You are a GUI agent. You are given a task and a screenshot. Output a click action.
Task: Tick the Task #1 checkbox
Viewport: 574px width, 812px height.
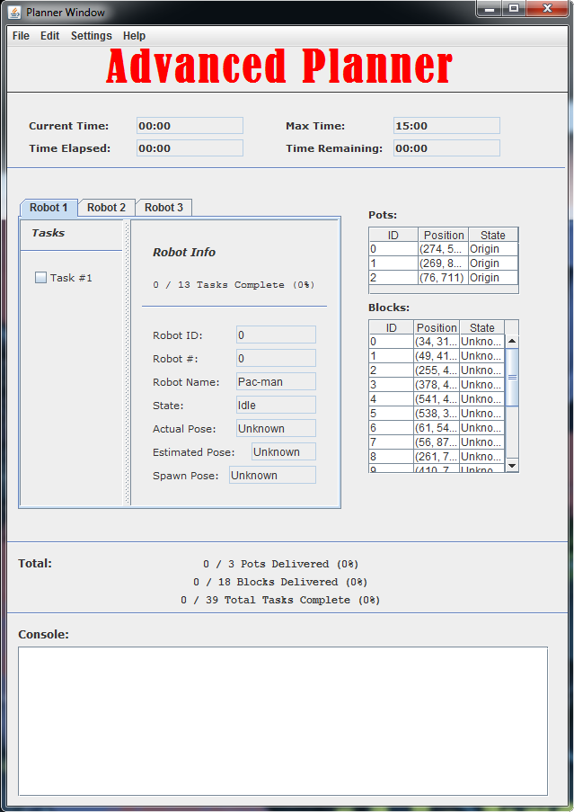pos(40,278)
